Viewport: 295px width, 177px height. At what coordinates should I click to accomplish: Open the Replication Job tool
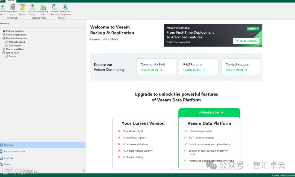tap(12, 10)
